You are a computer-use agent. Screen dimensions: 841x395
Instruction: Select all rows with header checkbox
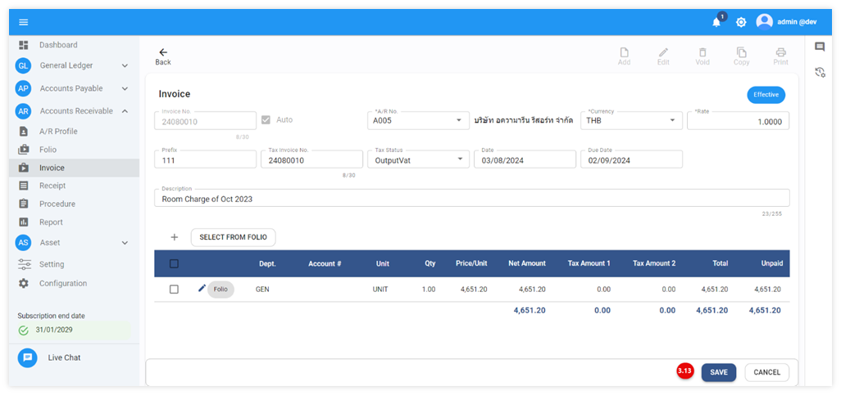coord(174,263)
